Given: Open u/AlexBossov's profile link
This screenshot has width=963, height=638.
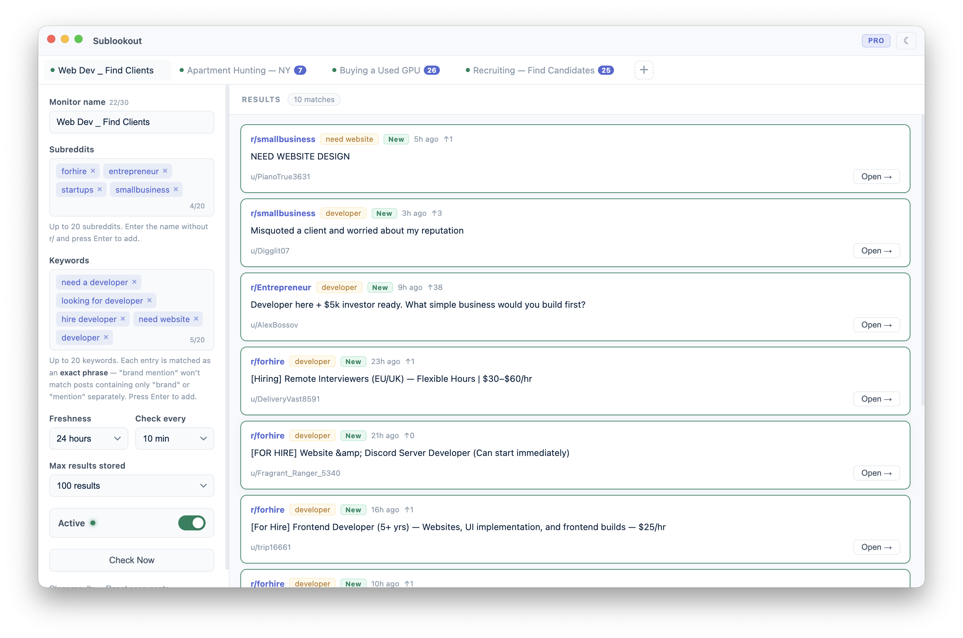Looking at the screenshot, I should (274, 325).
